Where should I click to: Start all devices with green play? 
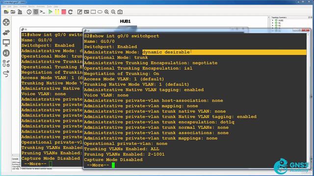51,12
